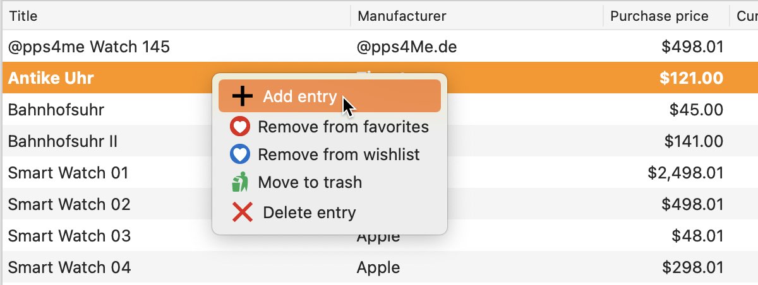
Task: Click the $2,498.01 purchase price cell
Action: [685, 173]
